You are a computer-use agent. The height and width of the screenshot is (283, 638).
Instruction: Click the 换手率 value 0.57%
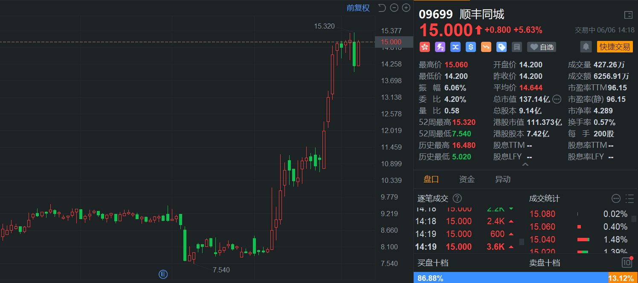[604, 122]
